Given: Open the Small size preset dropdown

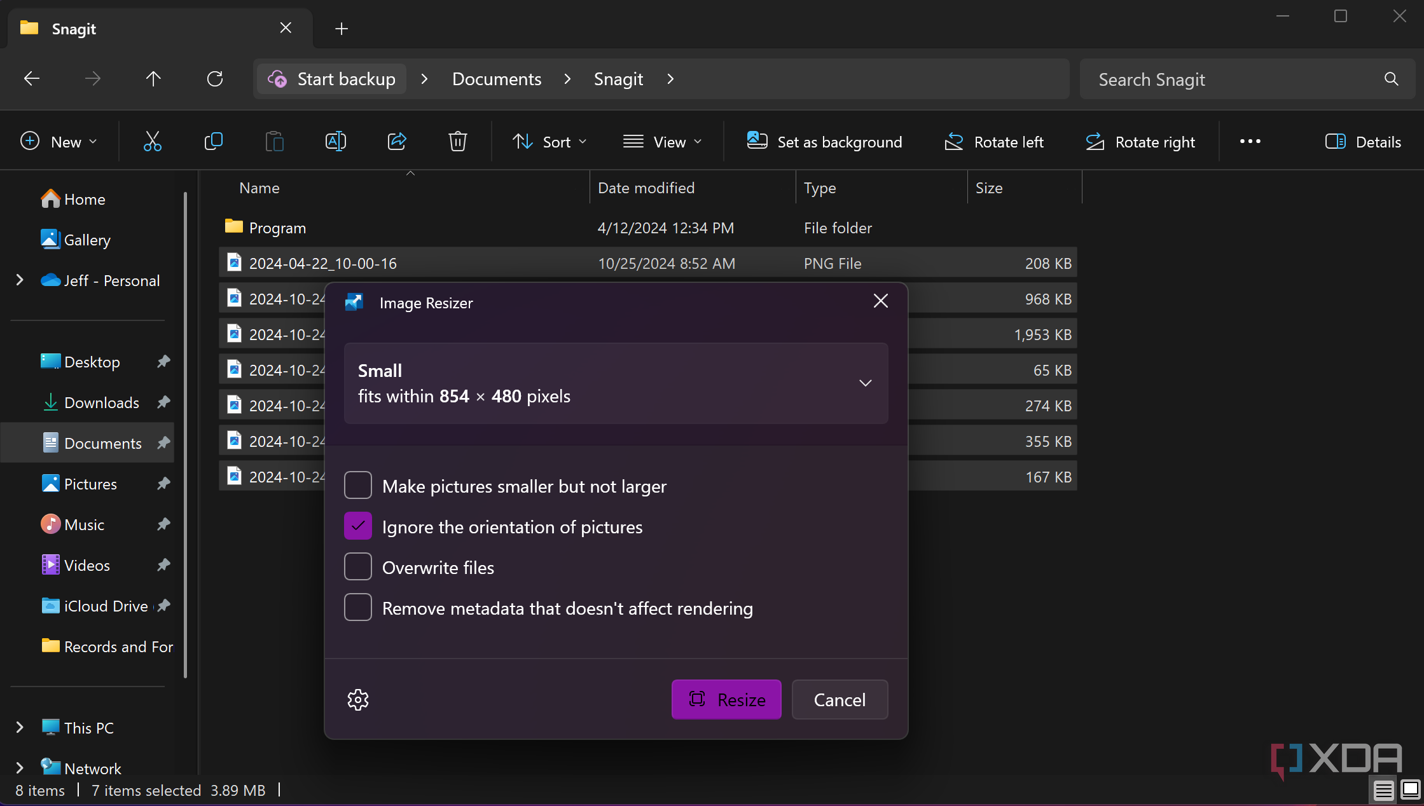Looking at the screenshot, I should coord(616,383).
